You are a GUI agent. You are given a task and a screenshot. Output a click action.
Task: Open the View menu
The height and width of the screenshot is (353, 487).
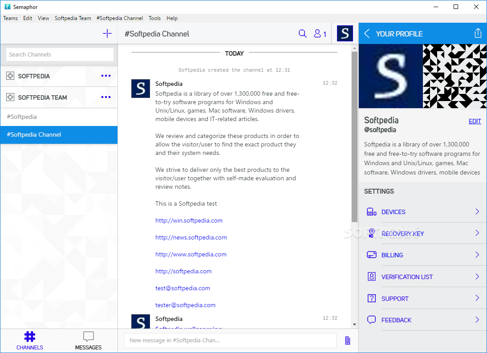[x=44, y=18]
